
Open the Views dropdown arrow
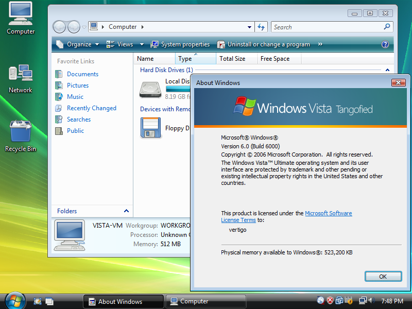click(x=142, y=44)
